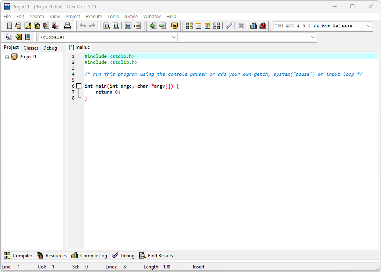Switch to the Classes tab in side panel
Viewport: 381px width, 272px height.
31,48
